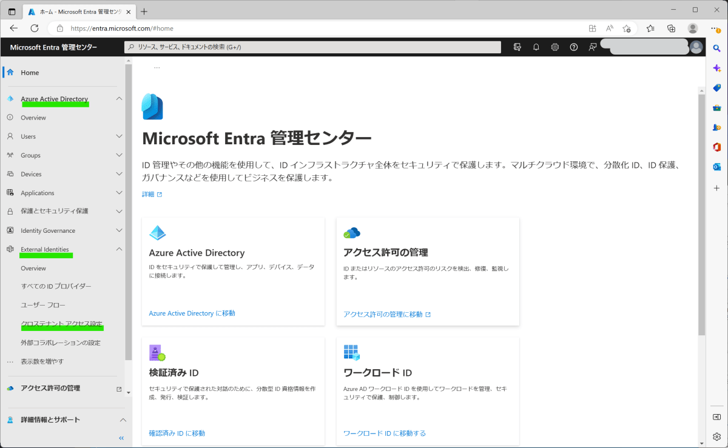Click the Users person icon
The image size is (728, 448).
click(x=10, y=136)
